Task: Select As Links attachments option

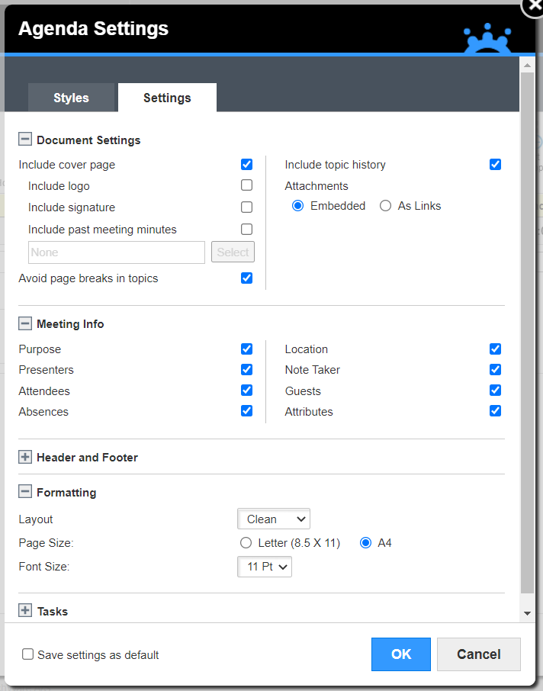Action: pyautogui.click(x=386, y=206)
